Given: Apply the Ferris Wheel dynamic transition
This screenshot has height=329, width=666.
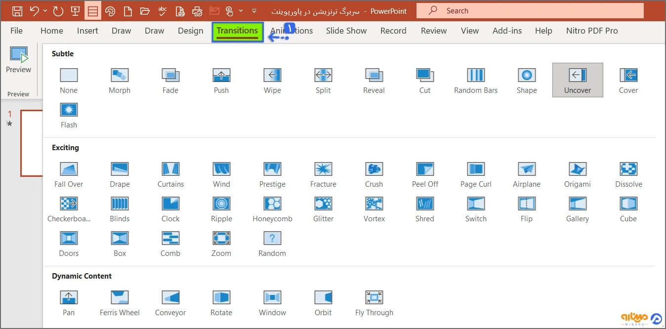Looking at the screenshot, I should (x=120, y=303).
